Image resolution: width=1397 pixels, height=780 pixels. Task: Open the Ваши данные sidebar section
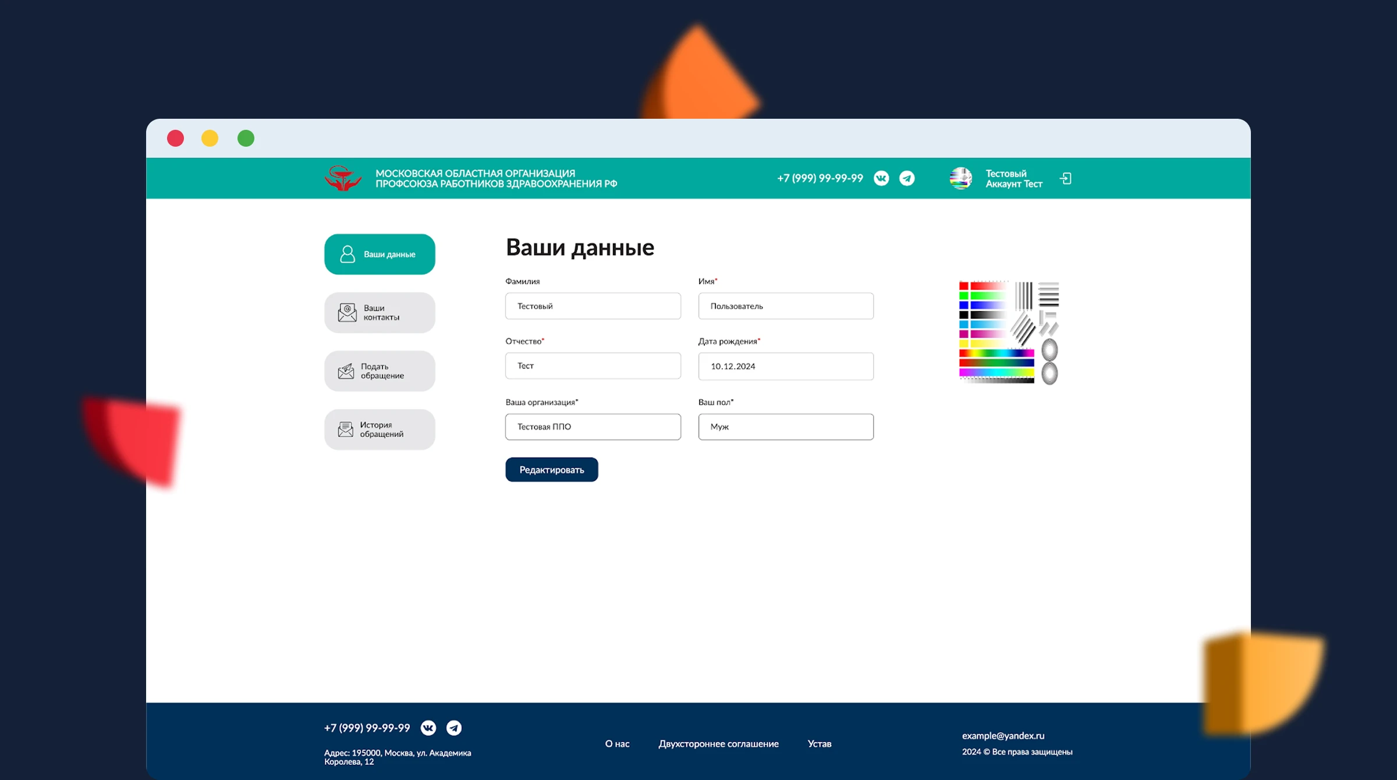pyautogui.click(x=380, y=254)
